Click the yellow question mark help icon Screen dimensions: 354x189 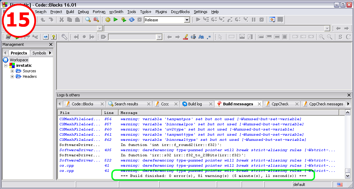[53, 37]
